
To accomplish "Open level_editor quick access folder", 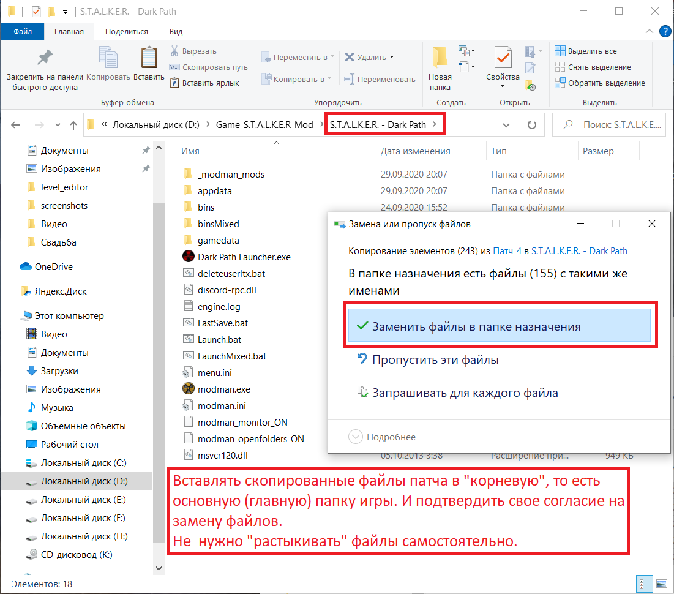I will 58,187.
